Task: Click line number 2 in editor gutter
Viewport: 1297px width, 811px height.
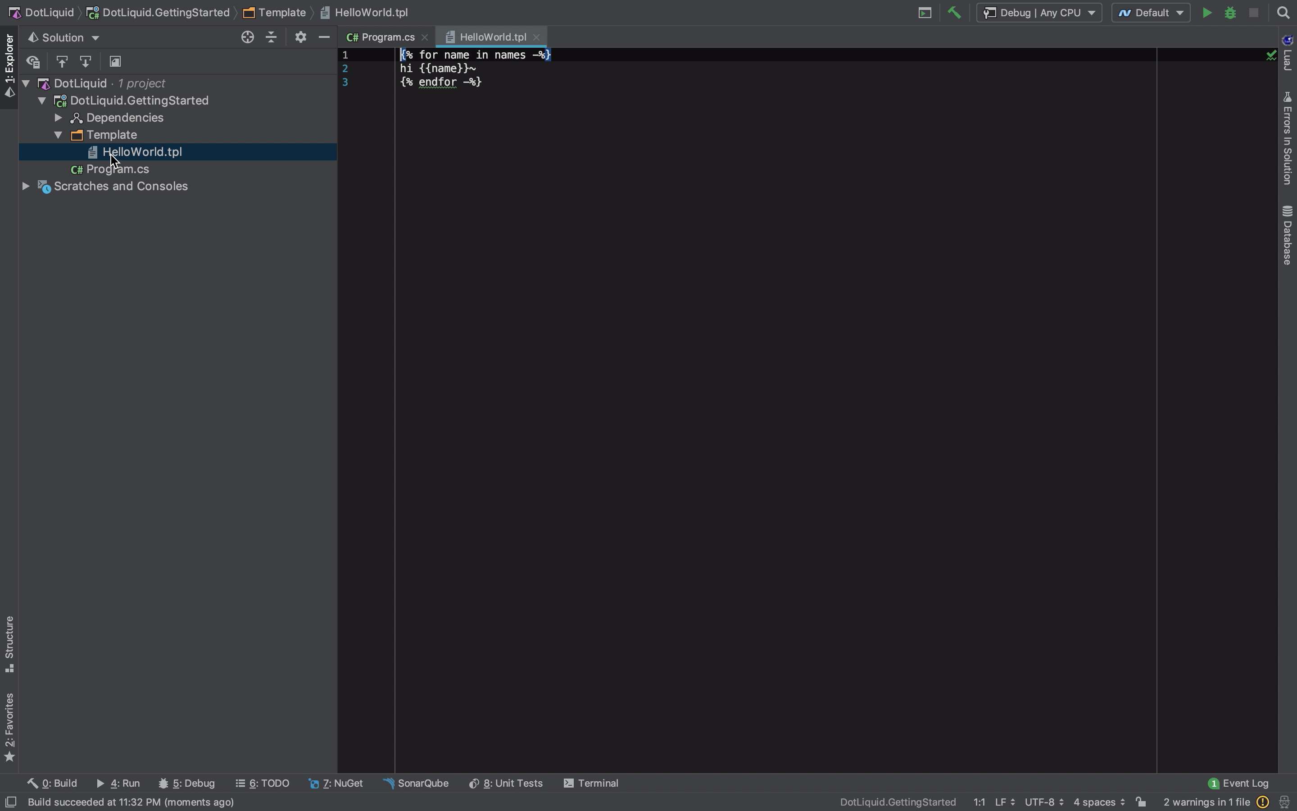Action: click(x=345, y=68)
